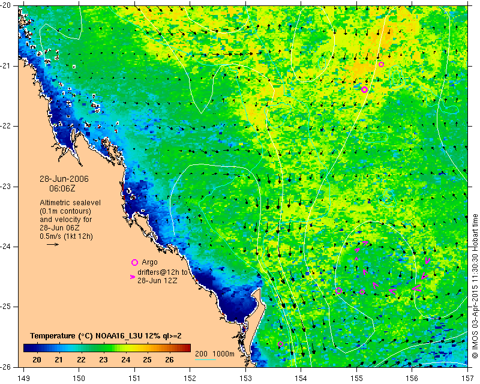Viewport: 480px width, 384px height.
Task: Click longitude axis label 154
Action: (301, 379)
